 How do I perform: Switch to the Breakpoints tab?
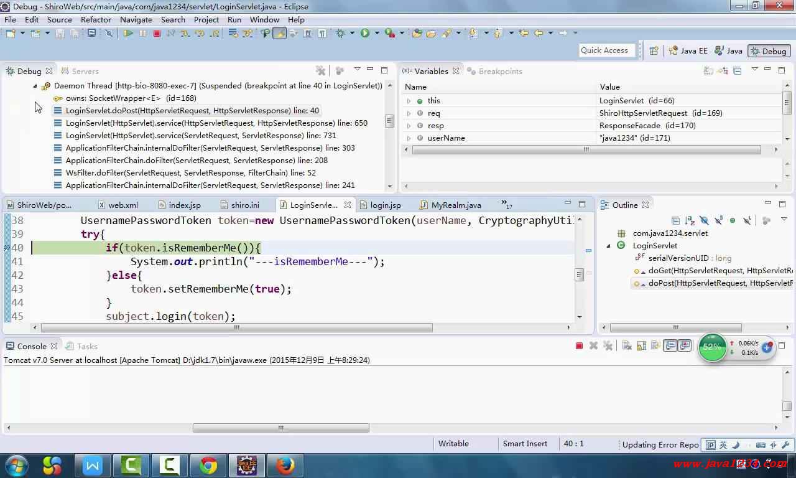494,72
